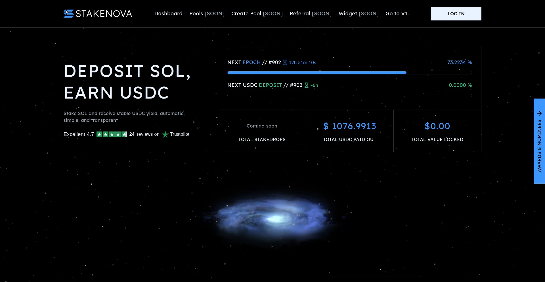The height and width of the screenshot is (282, 545).
Task: Click the TOTAL STAKEDROPS label
Action: tap(262, 139)
